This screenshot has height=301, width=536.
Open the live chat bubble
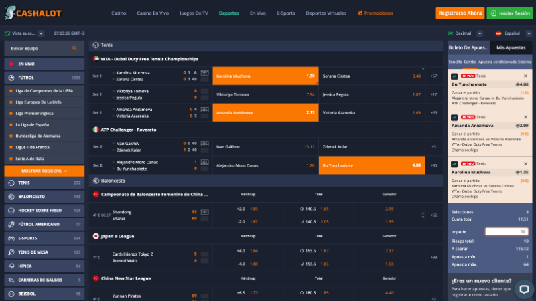[x=524, y=290]
